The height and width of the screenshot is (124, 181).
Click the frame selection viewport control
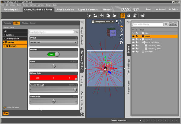(121, 38)
